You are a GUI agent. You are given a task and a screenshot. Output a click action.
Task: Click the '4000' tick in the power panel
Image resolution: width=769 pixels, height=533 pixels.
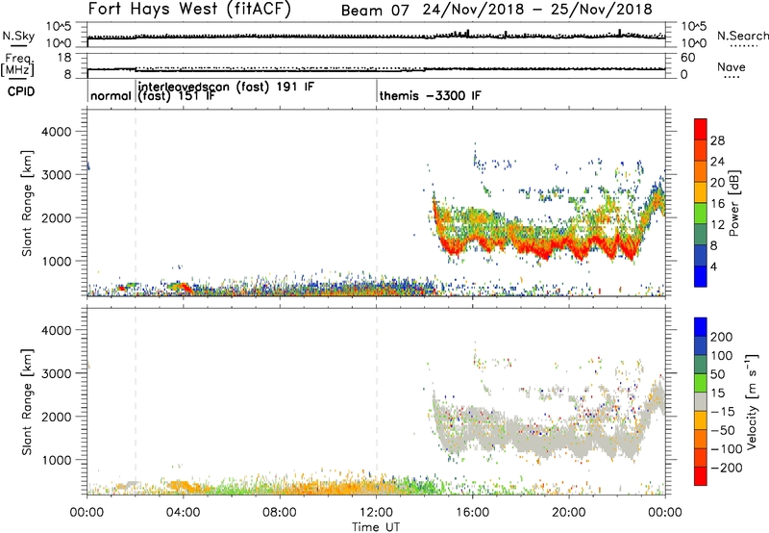click(x=57, y=132)
